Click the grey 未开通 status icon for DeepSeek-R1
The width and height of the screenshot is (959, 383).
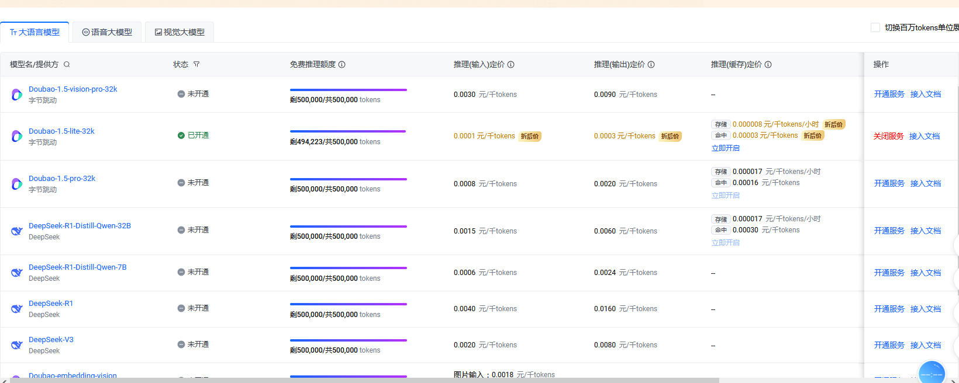(x=181, y=308)
